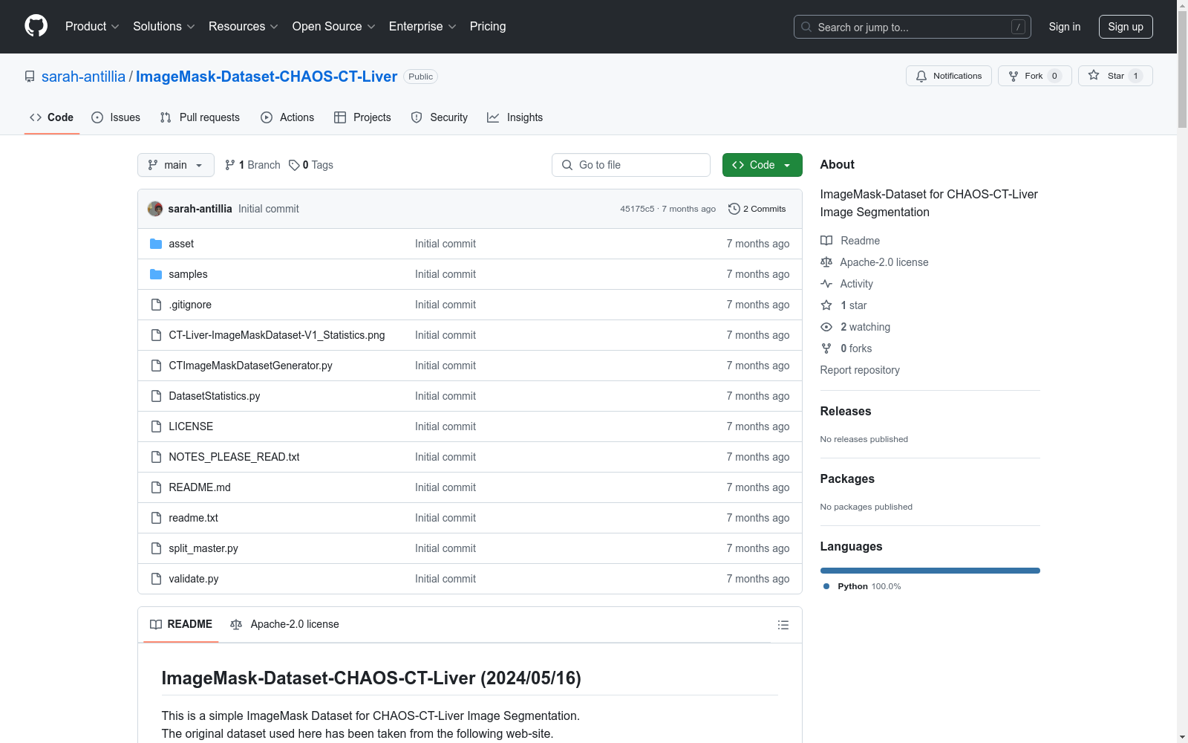Click the eye icon beside 2 watching
This screenshot has height=743, width=1188.
coord(826,327)
